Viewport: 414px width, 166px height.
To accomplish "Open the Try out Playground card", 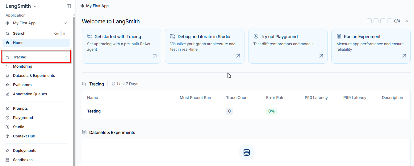I will (x=288, y=46).
